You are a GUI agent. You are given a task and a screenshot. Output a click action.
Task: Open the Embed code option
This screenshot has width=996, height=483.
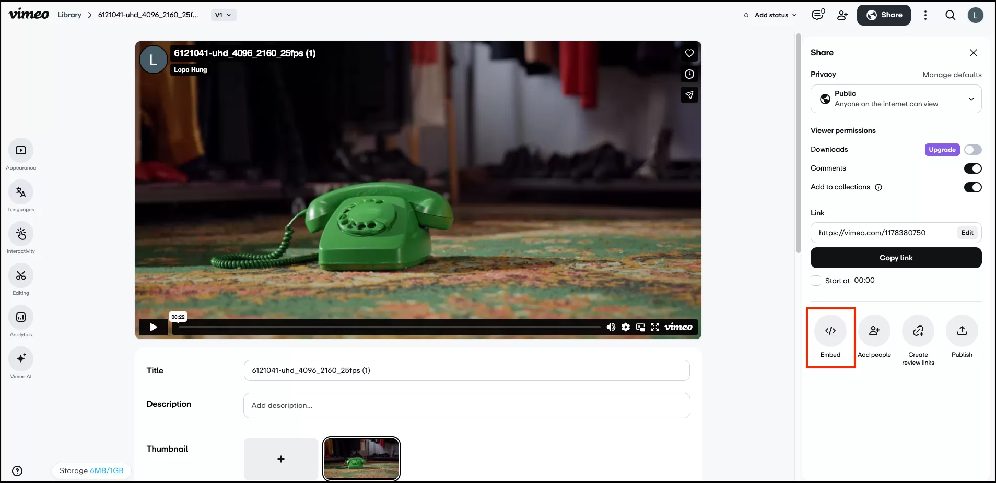click(830, 331)
